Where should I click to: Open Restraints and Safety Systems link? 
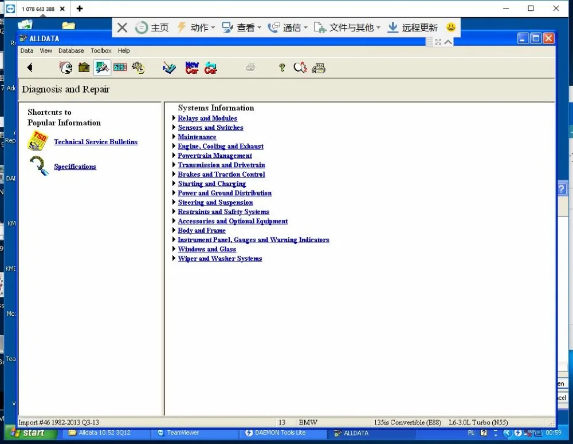(x=223, y=212)
